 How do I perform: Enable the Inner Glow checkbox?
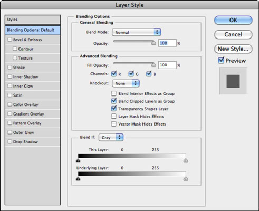(10, 86)
